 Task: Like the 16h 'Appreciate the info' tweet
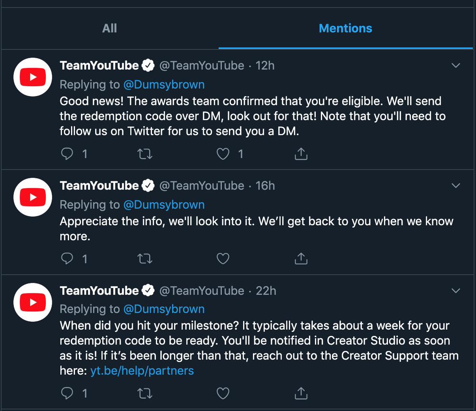pyautogui.click(x=223, y=259)
